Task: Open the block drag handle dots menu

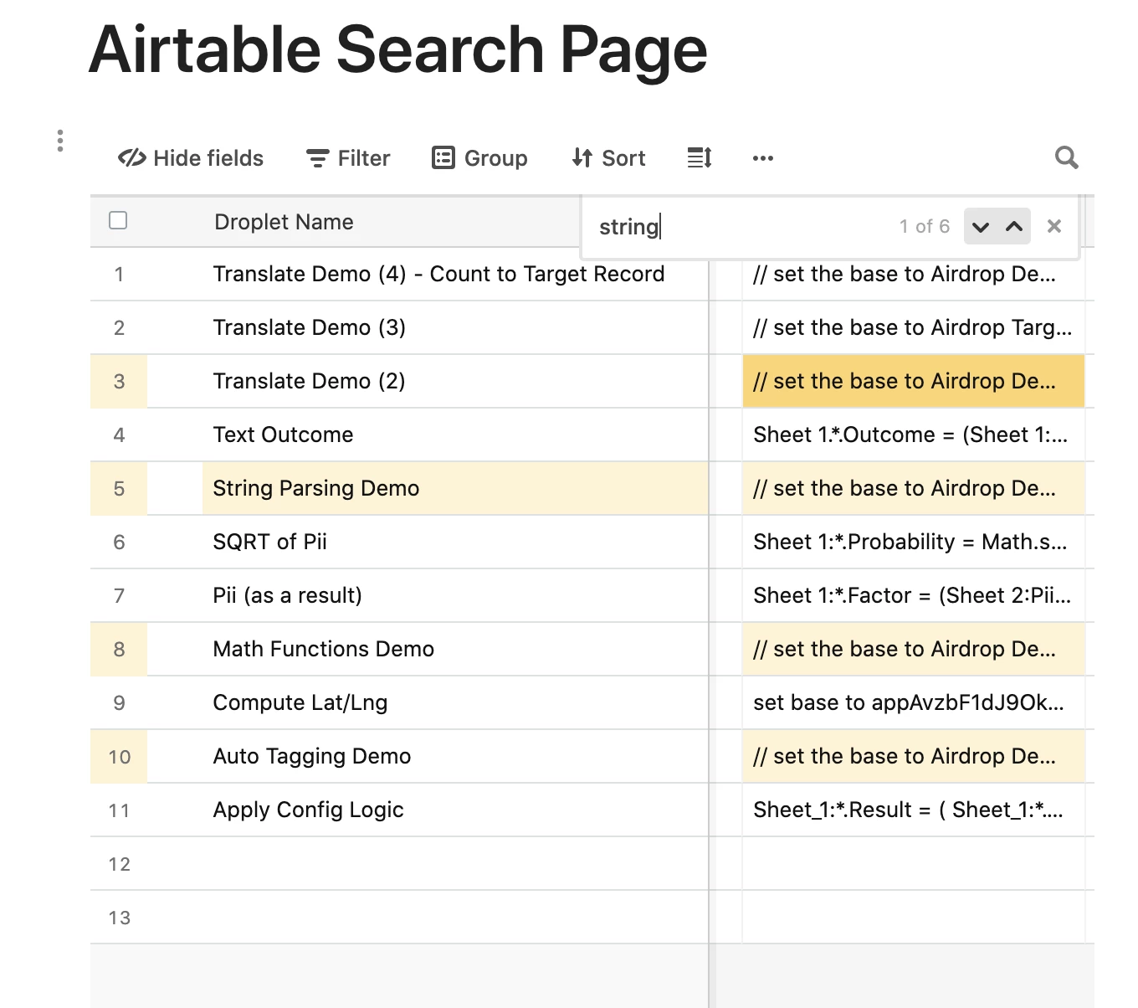Action: (x=59, y=141)
